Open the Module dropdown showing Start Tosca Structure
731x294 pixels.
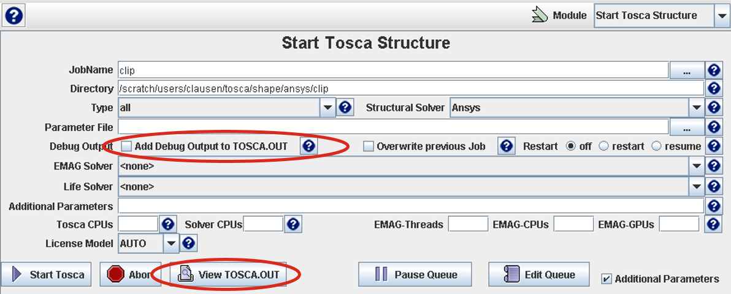721,17
